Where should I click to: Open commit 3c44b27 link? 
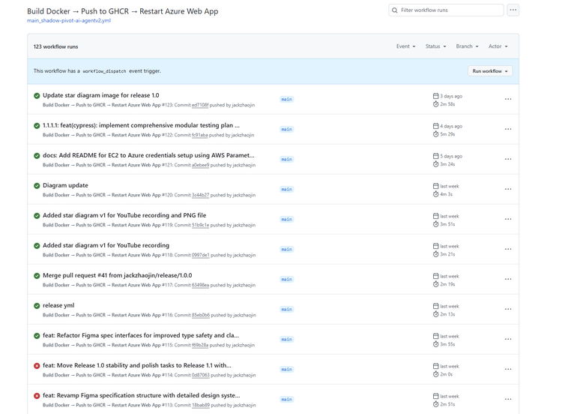(200, 195)
